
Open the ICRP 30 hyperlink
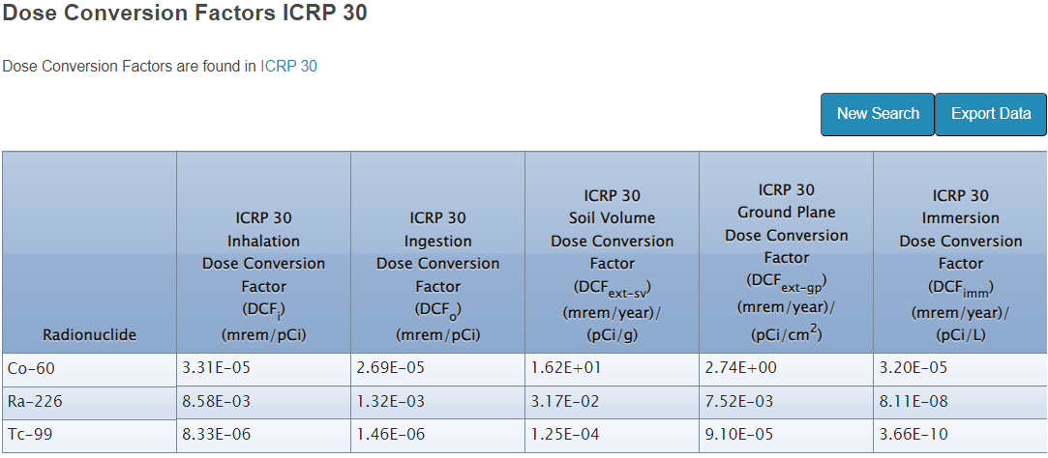[288, 67]
